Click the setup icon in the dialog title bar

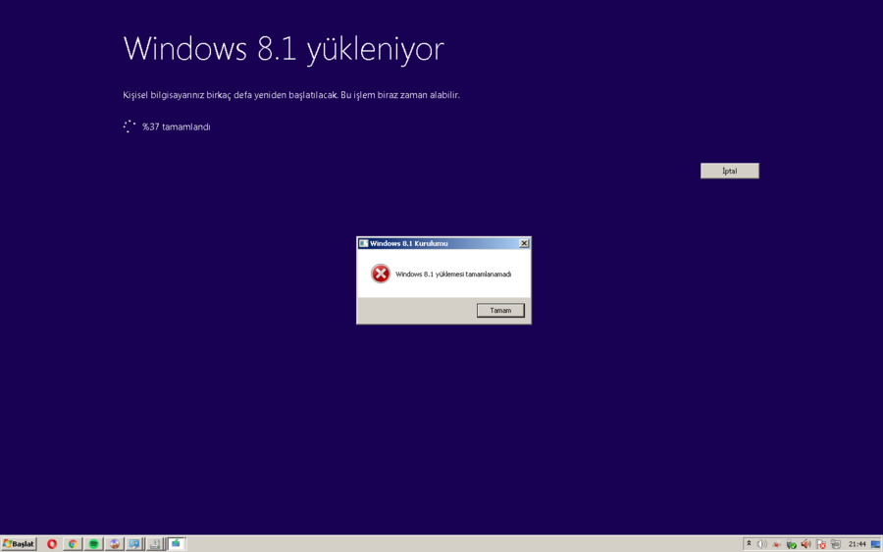(364, 243)
